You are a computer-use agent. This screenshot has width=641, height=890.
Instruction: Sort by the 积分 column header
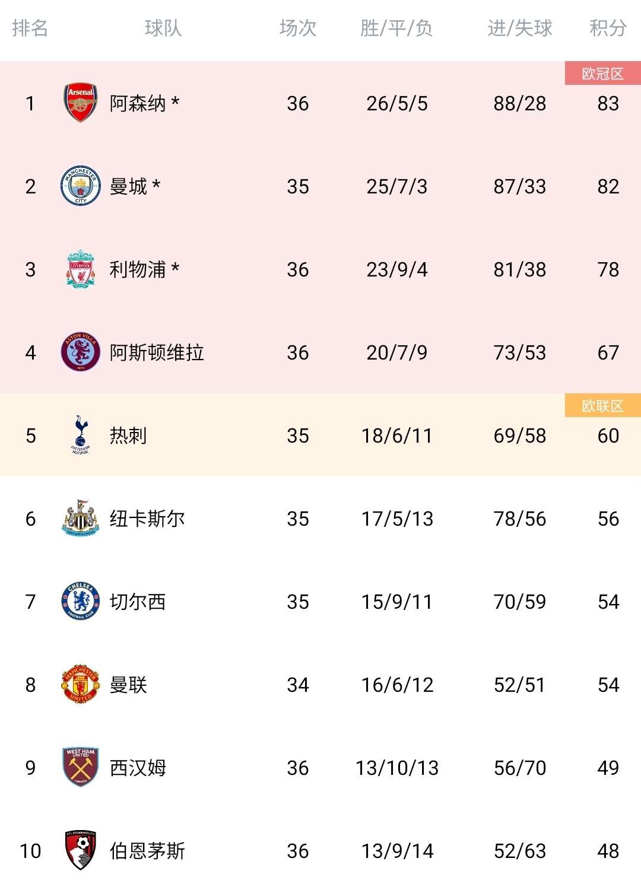[x=608, y=28]
